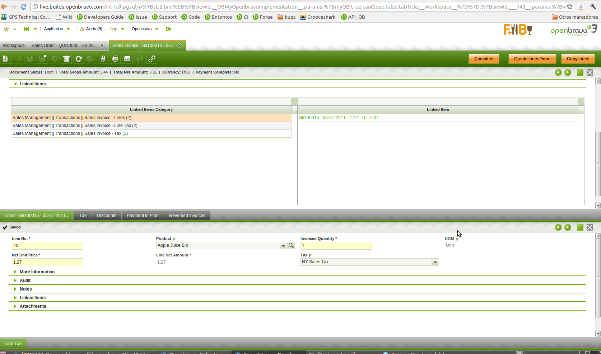
Task: Open the Product search magnifier
Action: click(x=291, y=245)
